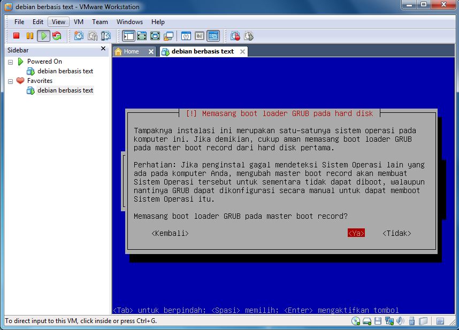Open the Windows menu

pos(129,22)
